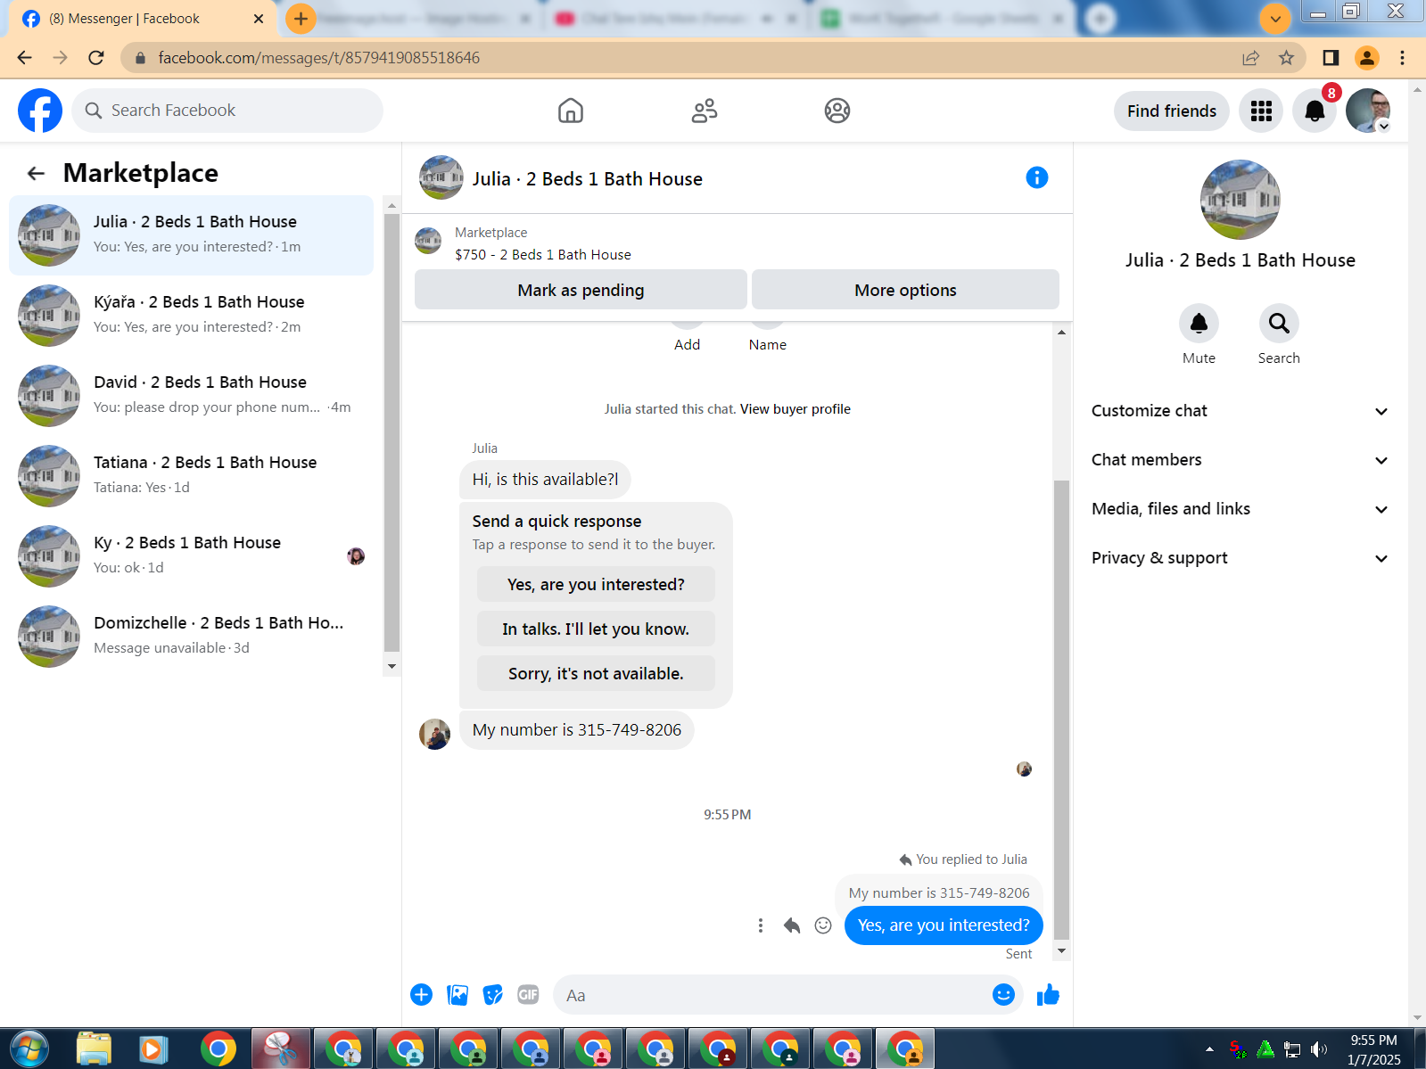
Task: Open conversation information icon
Action: (1037, 177)
